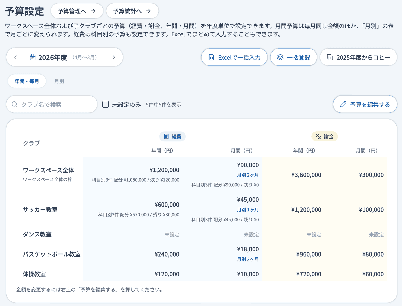Click Excelで一括入力 button
This screenshot has width=402, height=306.
tap(234, 57)
